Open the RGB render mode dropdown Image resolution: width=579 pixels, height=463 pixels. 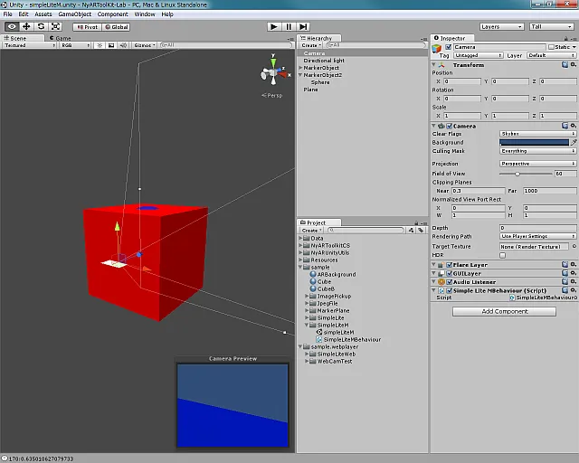coord(75,45)
